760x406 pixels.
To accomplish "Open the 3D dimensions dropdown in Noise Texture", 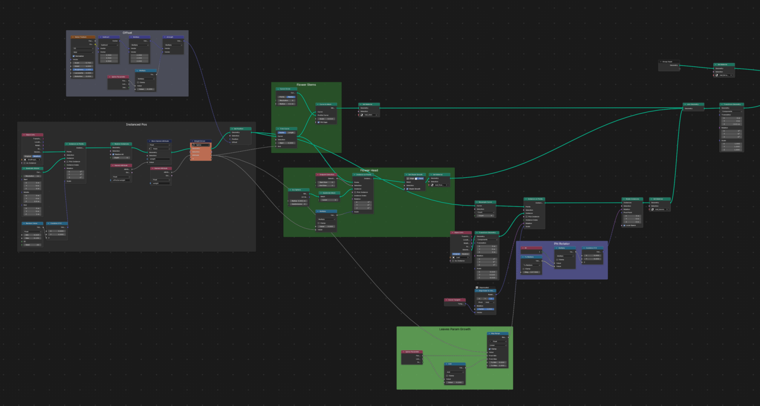I will [83, 49].
